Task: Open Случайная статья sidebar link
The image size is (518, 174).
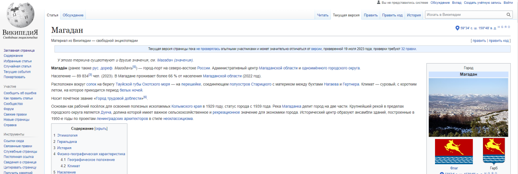Action: (17, 66)
